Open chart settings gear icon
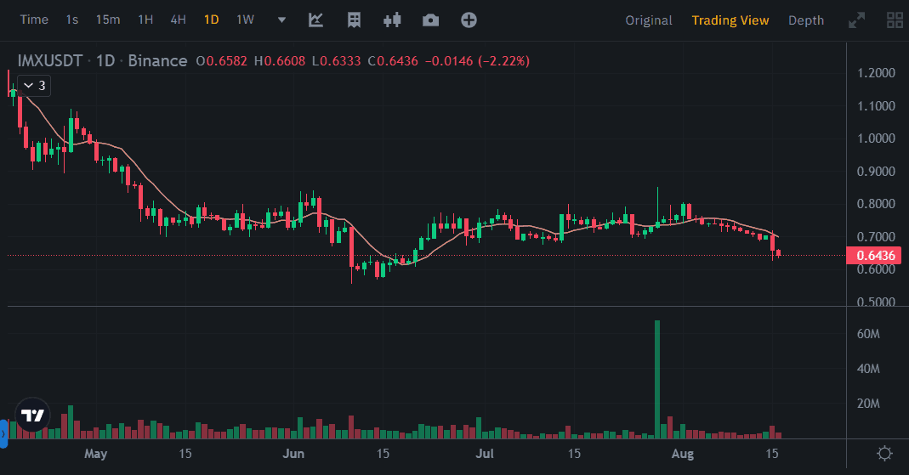The height and width of the screenshot is (475, 909). [884, 453]
